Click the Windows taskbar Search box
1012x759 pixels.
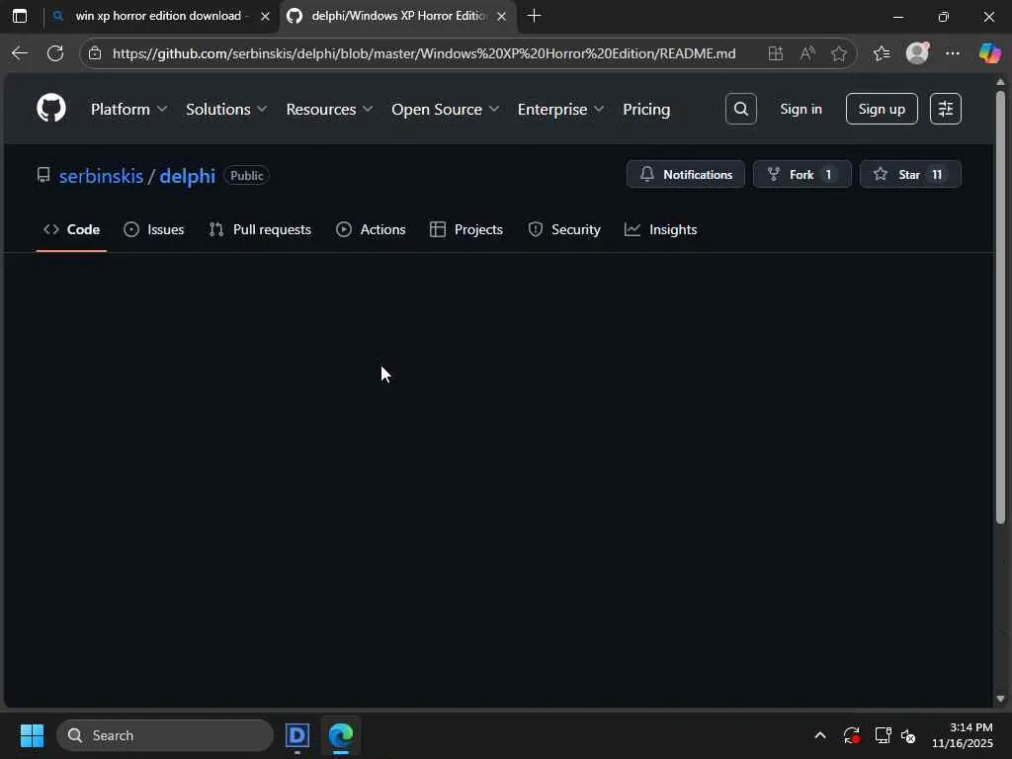165,735
